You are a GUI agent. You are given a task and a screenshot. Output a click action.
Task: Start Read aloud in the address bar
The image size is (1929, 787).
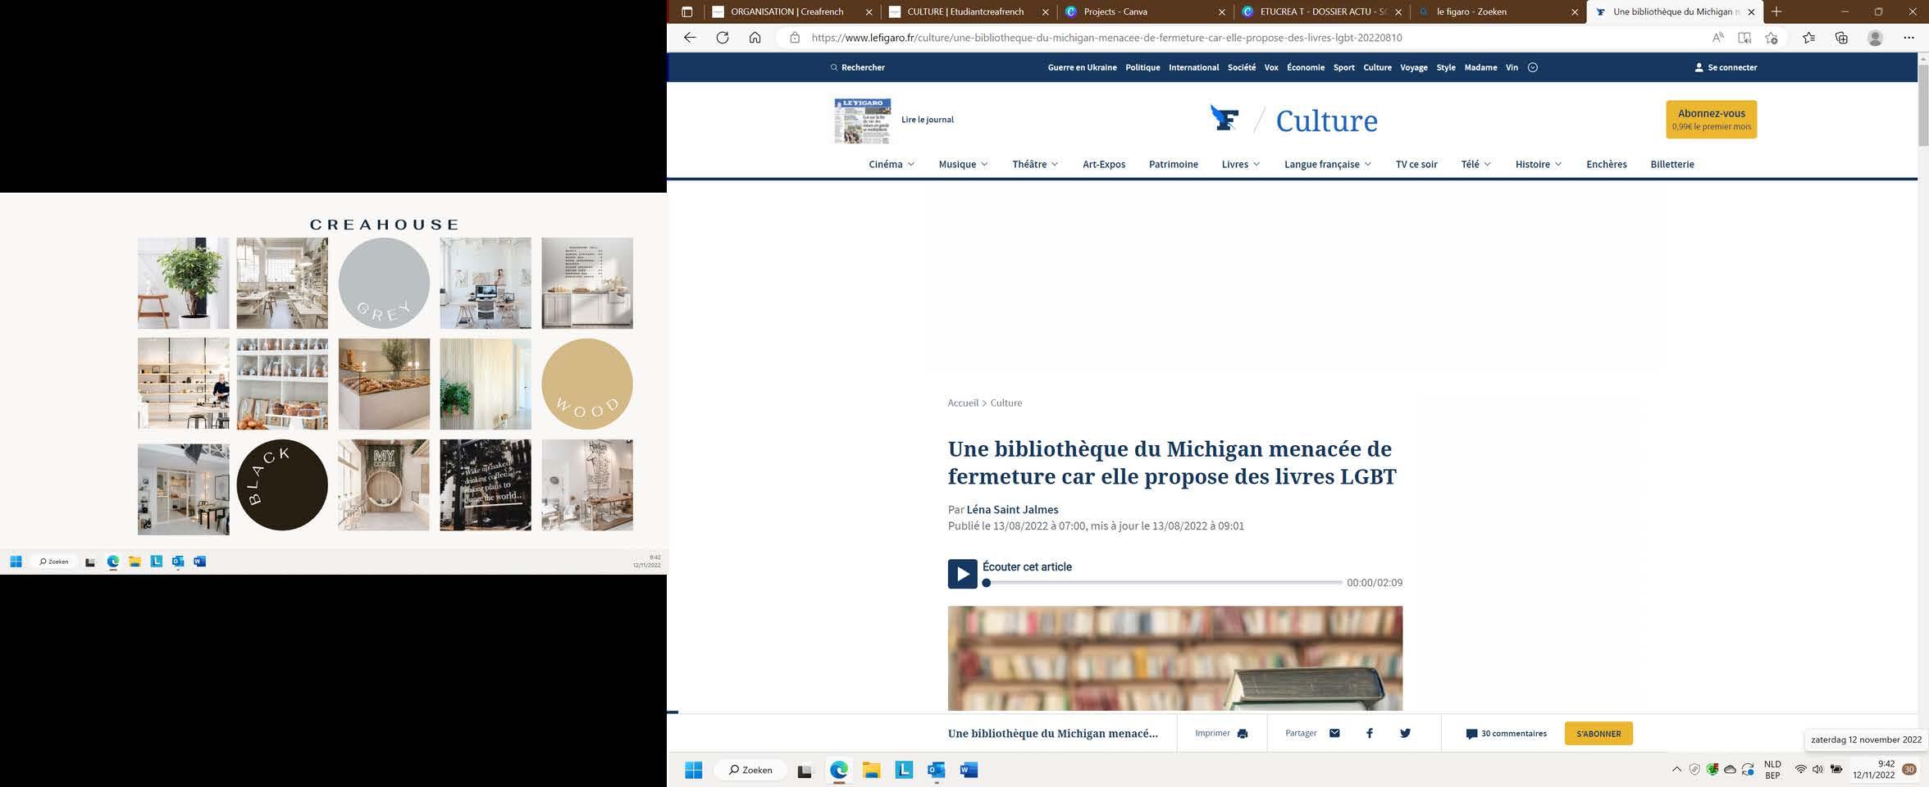tap(1718, 38)
